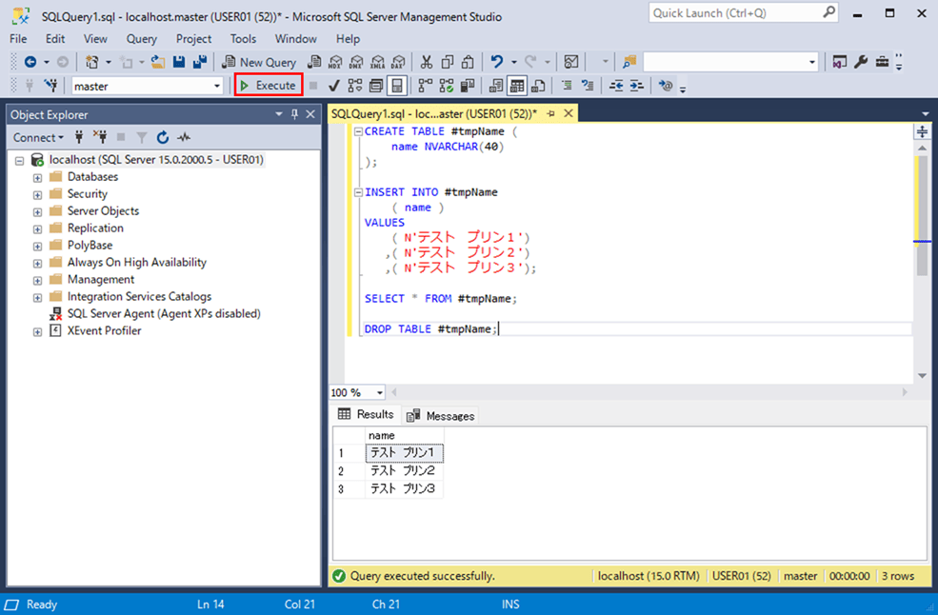The width and height of the screenshot is (938, 615).
Task: Open the File menu
Action: click(18, 39)
